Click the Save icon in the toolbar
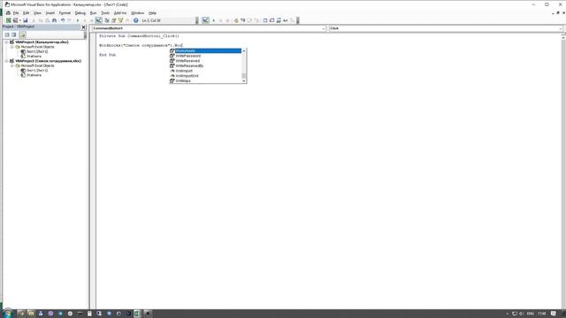 [26, 20]
